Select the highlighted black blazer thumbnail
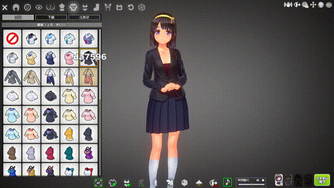334x188 pixels. coord(88,58)
